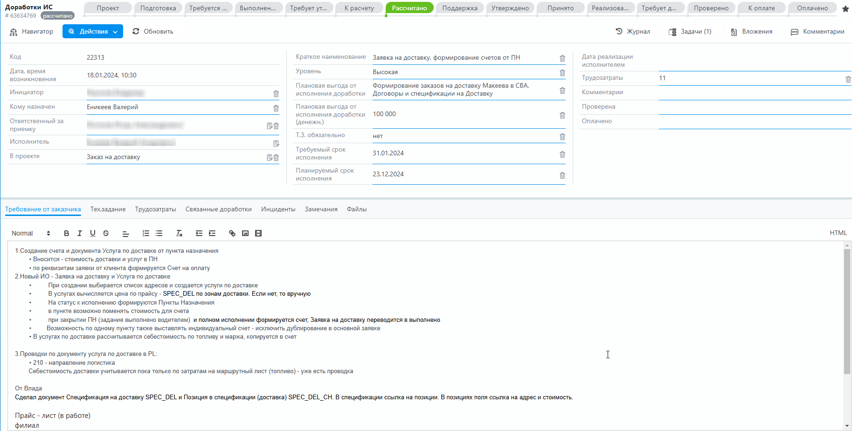The width and height of the screenshot is (852, 431).
Task: Expand the Normal paragraph style dropdown
Action: (x=31, y=233)
